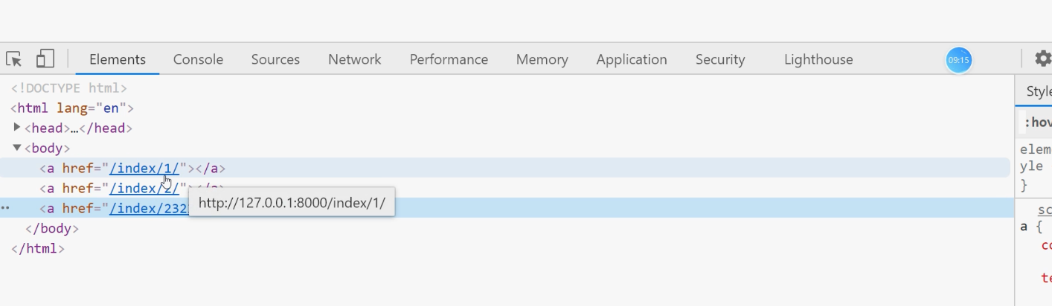Click the /index/232 href link
Image resolution: width=1052 pixels, height=306 pixels.
pos(148,209)
